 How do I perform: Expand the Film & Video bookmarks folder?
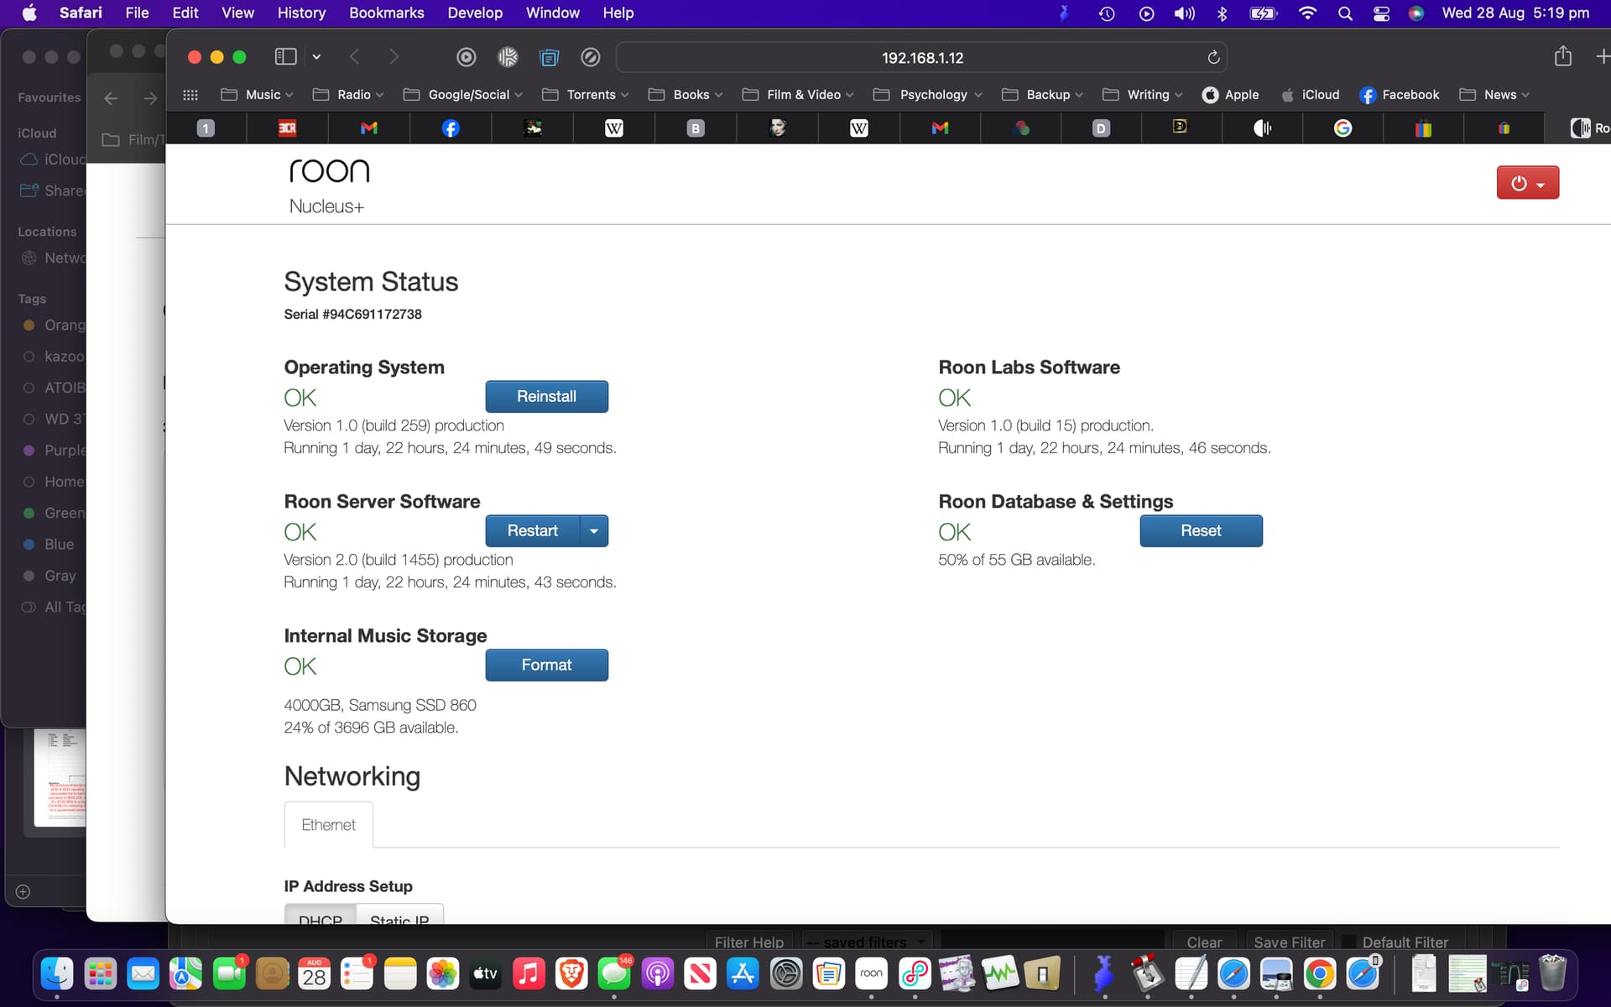click(797, 95)
